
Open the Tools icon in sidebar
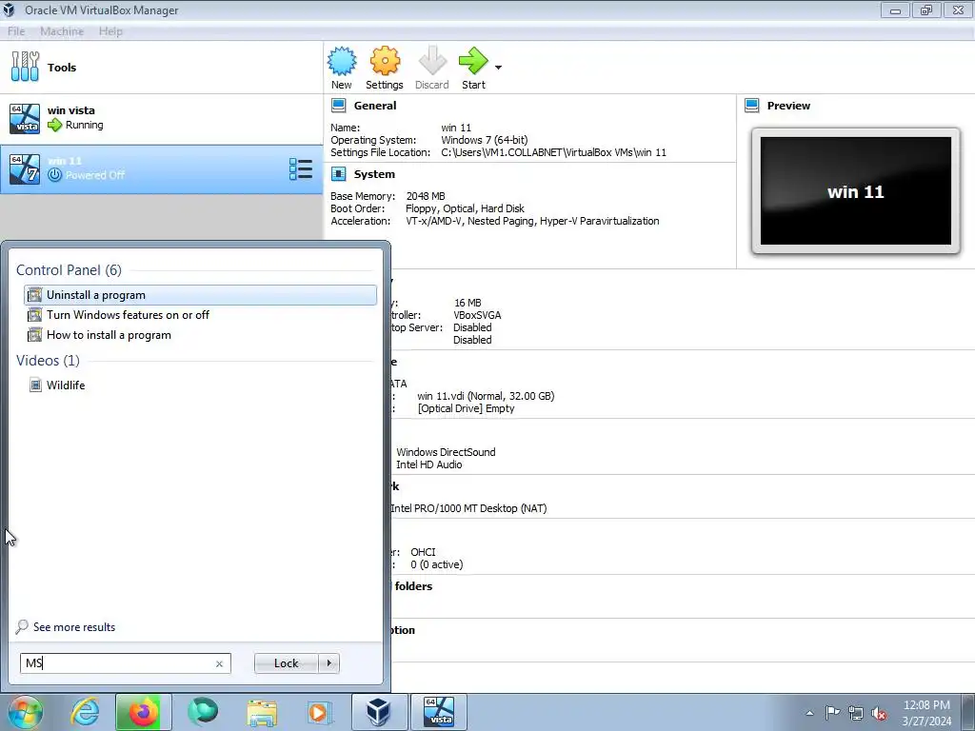(x=25, y=67)
